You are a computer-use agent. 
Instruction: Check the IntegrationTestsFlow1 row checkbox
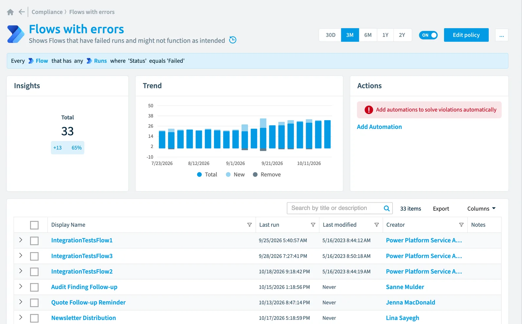pyautogui.click(x=34, y=241)
